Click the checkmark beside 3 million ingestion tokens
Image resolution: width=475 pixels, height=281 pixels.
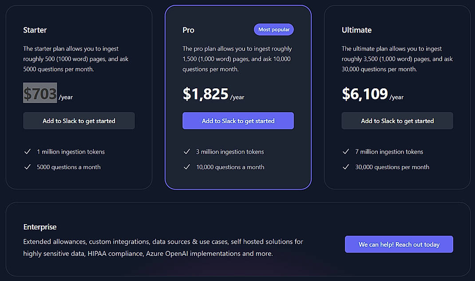(x=188, y=151)
